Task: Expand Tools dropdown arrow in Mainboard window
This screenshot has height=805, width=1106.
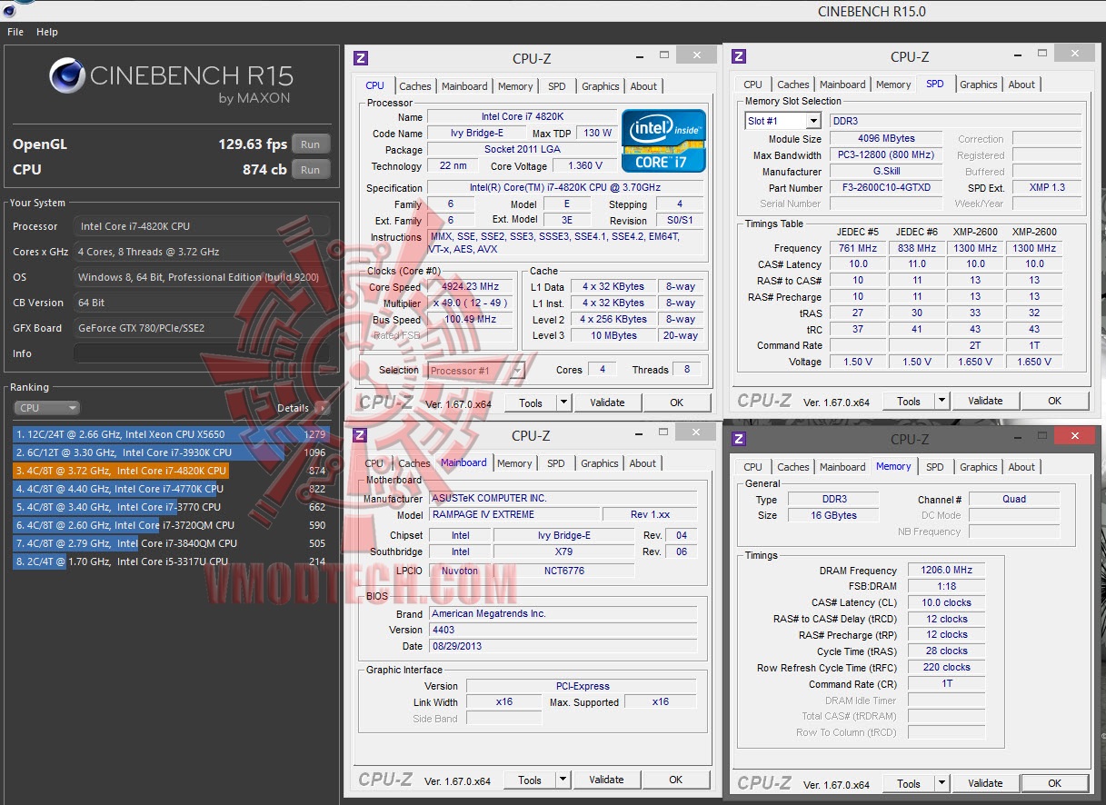Action: pyautogui.click(x=563, y=780)
